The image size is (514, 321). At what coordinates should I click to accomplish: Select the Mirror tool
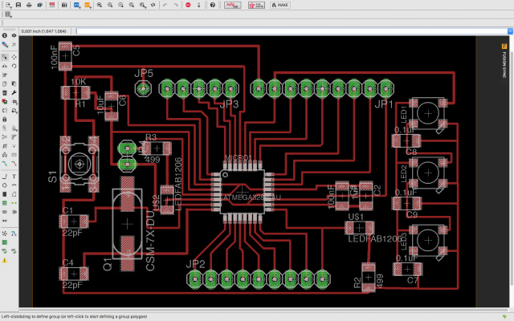[5, 66]
